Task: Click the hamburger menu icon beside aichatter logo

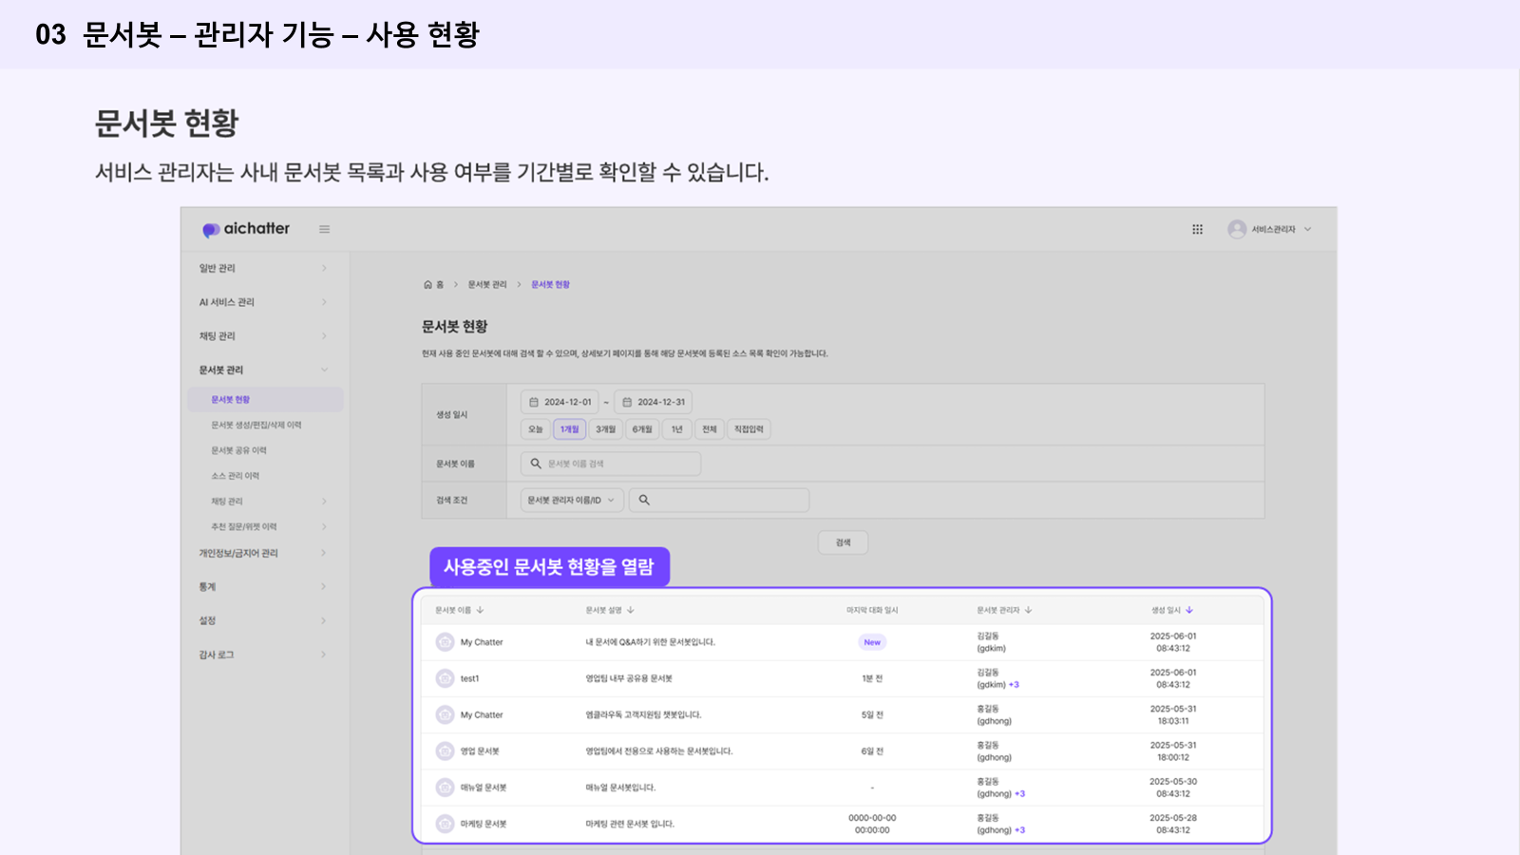Action: coord(324,229)
